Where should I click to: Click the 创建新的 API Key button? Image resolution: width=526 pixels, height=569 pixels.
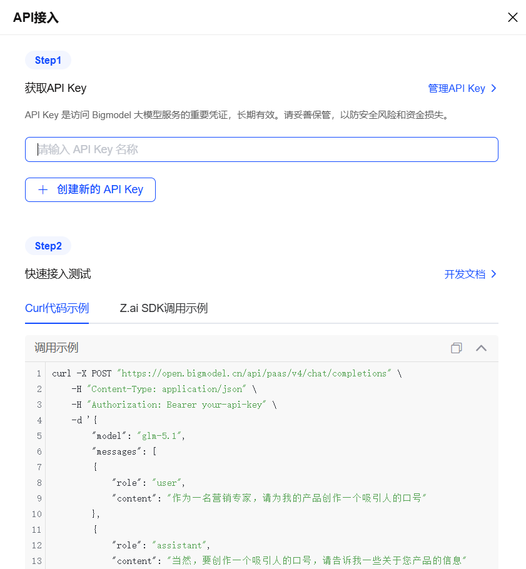tap(90, 189)
